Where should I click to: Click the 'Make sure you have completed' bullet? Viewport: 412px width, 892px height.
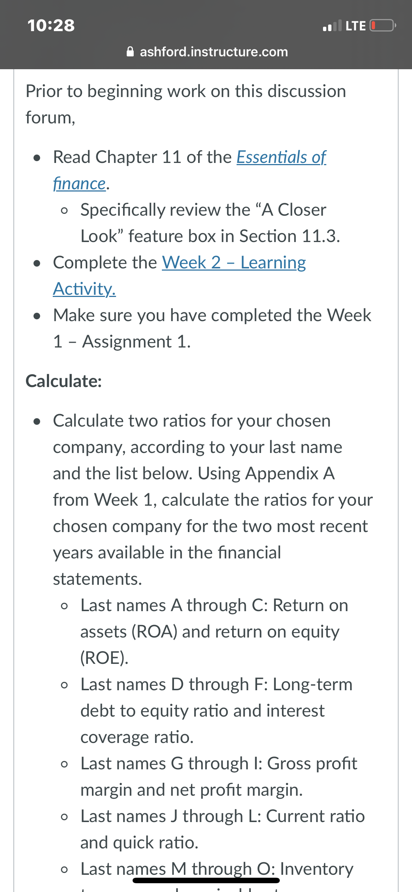pos(212,328)
